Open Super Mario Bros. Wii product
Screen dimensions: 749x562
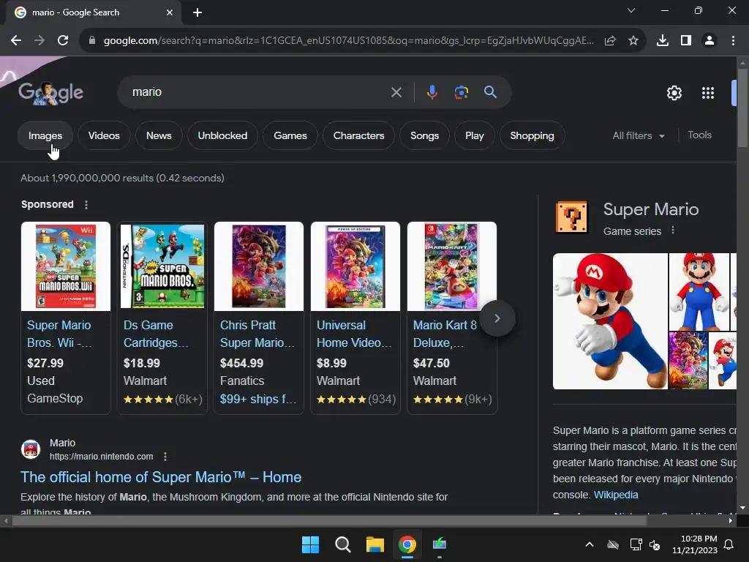tap(59, 334)
